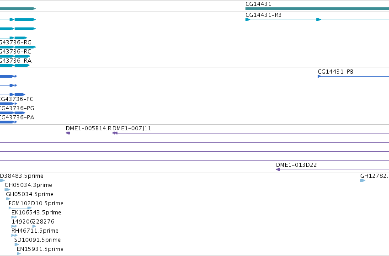389x256 pixels.
Task: Click the purple arrowhead of DME1-013D22
Action: (x=278, y=170)
